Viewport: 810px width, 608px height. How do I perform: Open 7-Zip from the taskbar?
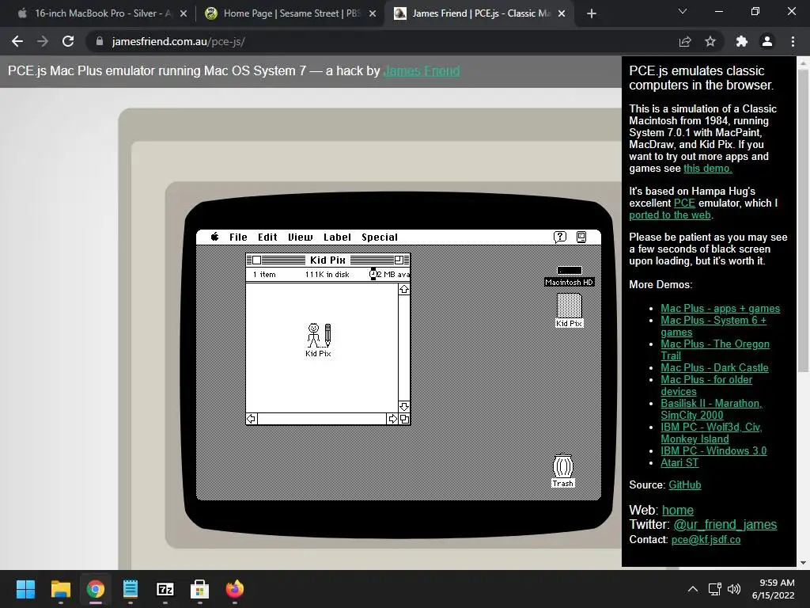[165, 589]
